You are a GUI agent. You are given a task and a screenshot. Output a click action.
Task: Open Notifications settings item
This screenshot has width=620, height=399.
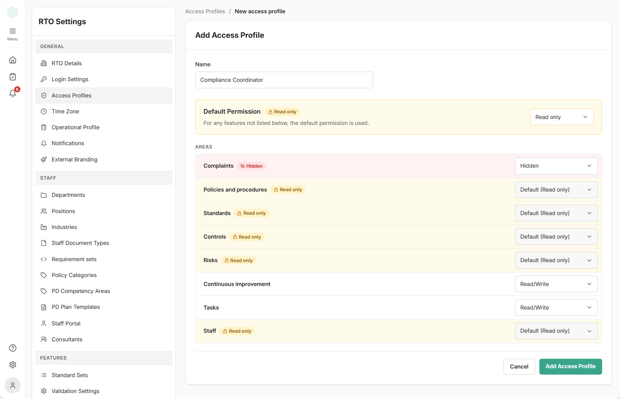coord(104,143)
